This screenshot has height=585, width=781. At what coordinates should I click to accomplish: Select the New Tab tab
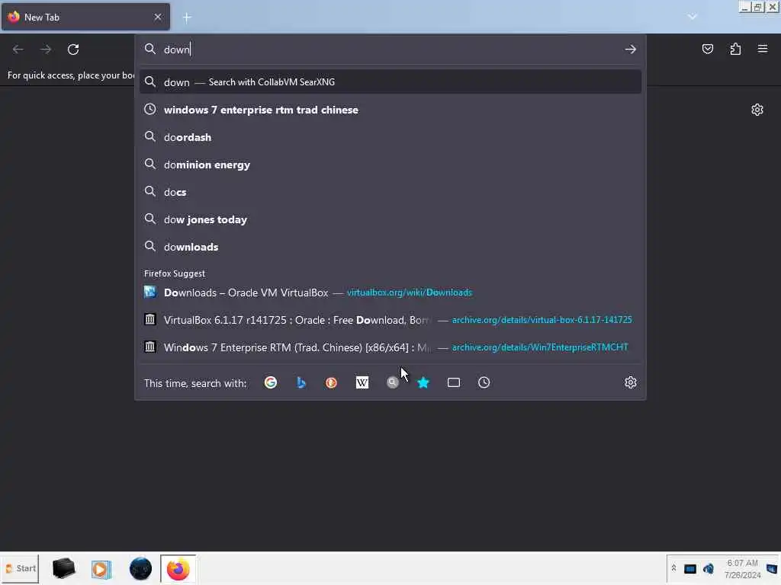tap(85, 17)
